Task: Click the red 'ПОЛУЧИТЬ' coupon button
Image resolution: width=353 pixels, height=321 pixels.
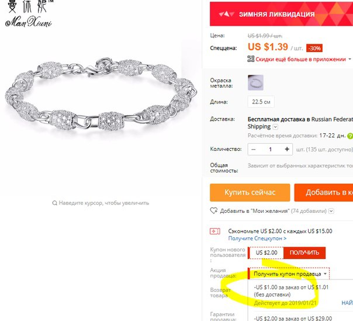Action: (x=304, y=253)
